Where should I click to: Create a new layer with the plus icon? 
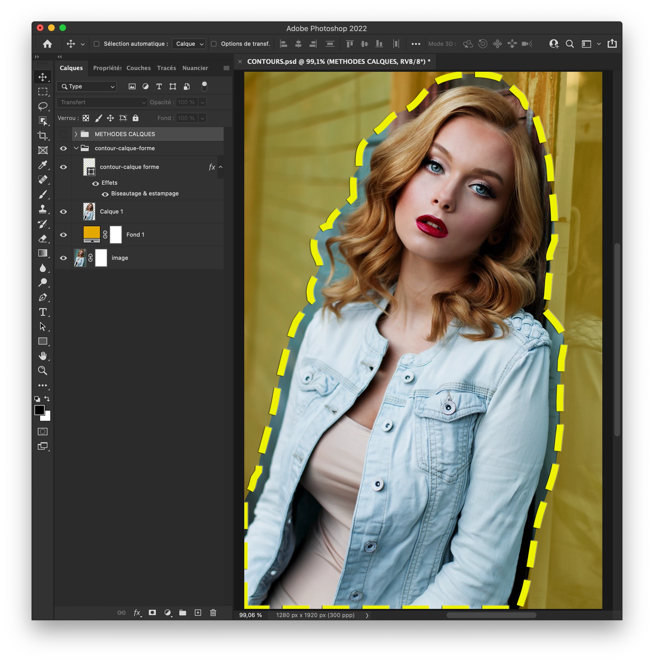coord(198,613)
